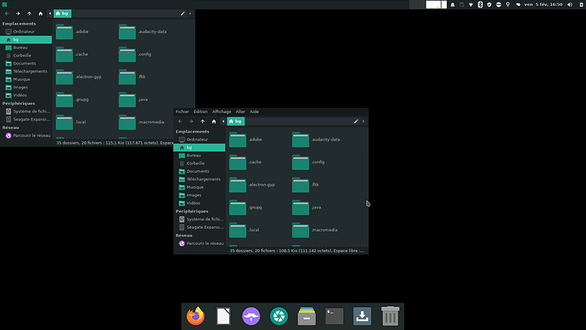
Task: Click path bar right scroll arrow in top-left window
Action: click(190, 14)
